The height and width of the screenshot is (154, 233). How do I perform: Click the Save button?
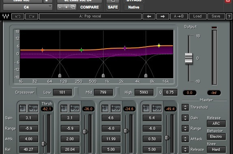[x=216, y=16]
